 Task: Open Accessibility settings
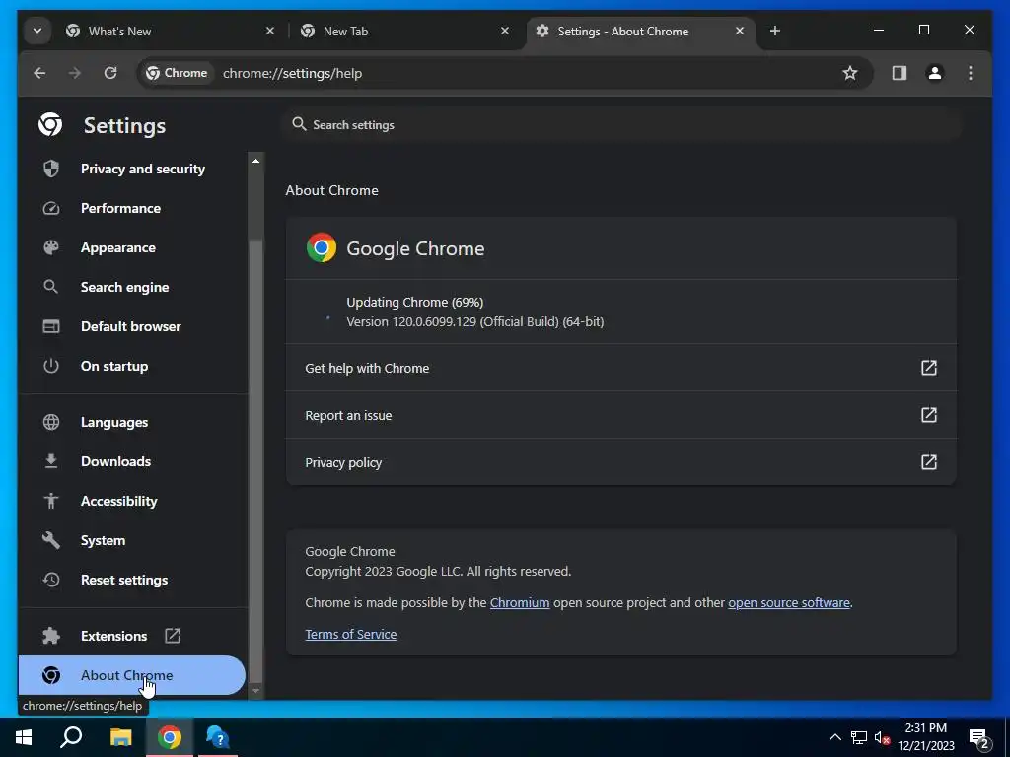coord(133,501)
